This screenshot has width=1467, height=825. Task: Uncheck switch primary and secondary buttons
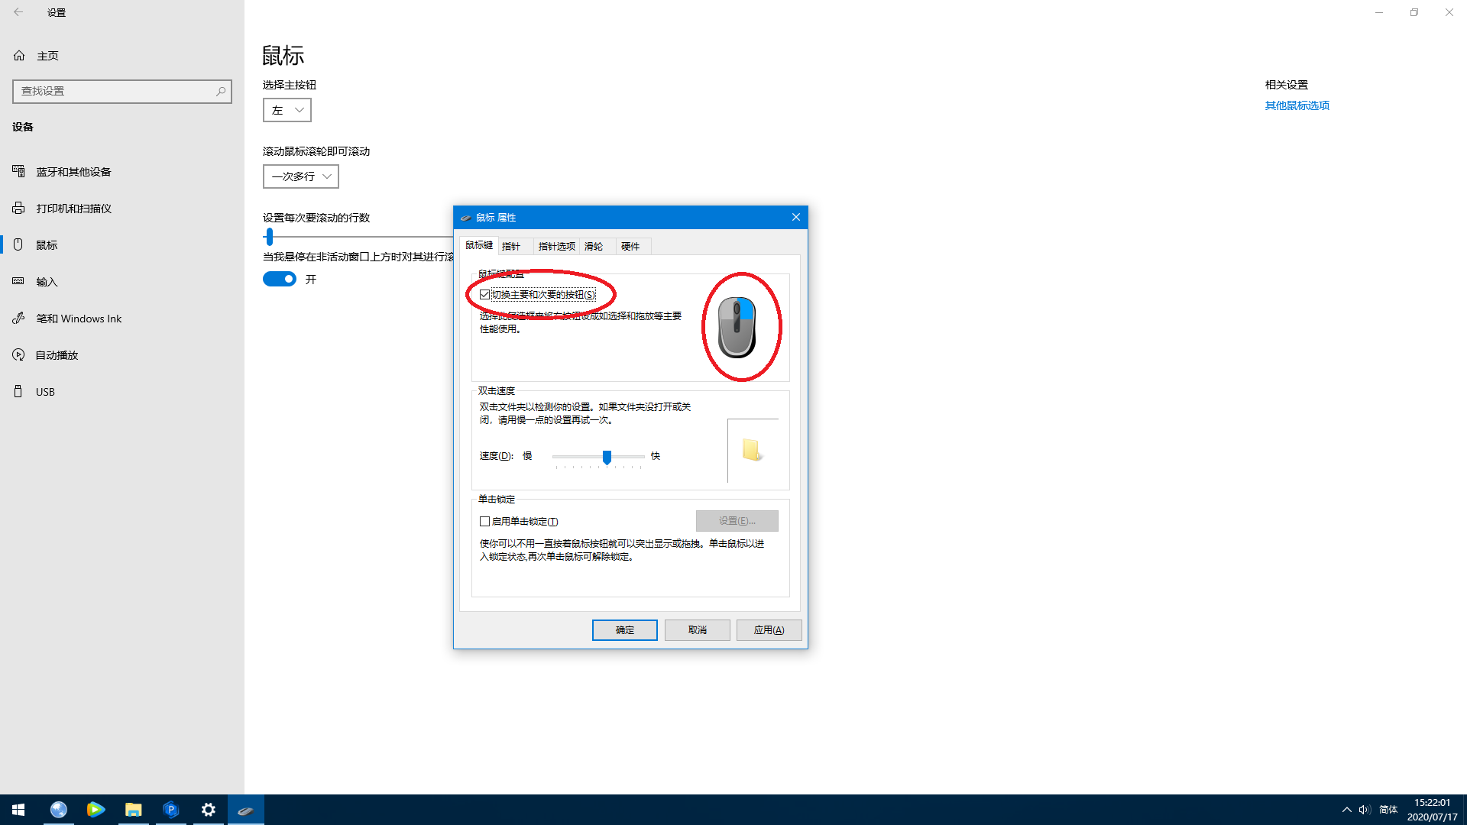[x=484, y=295]
